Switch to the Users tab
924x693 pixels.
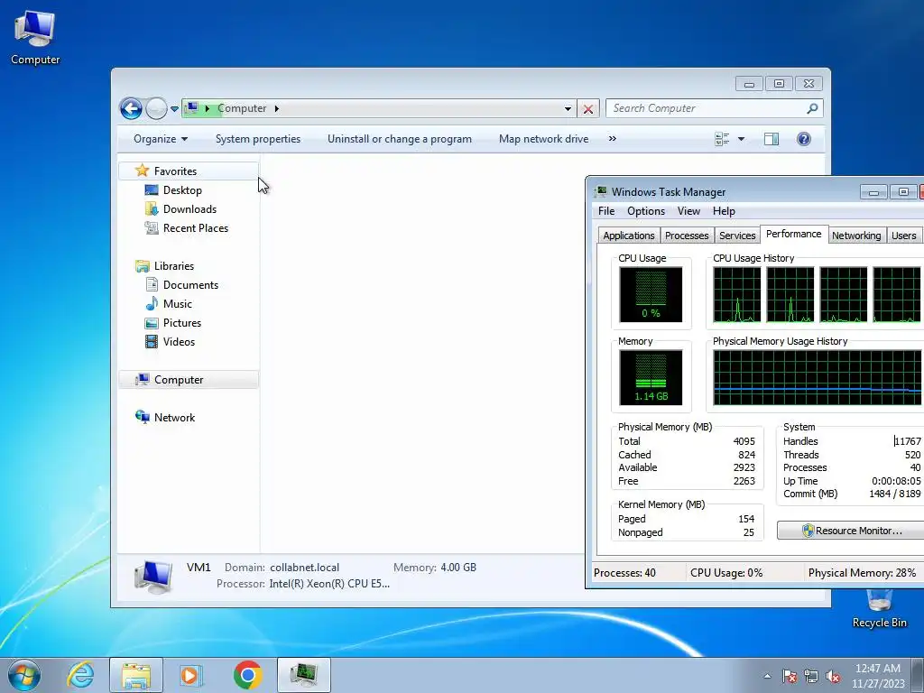904,236
